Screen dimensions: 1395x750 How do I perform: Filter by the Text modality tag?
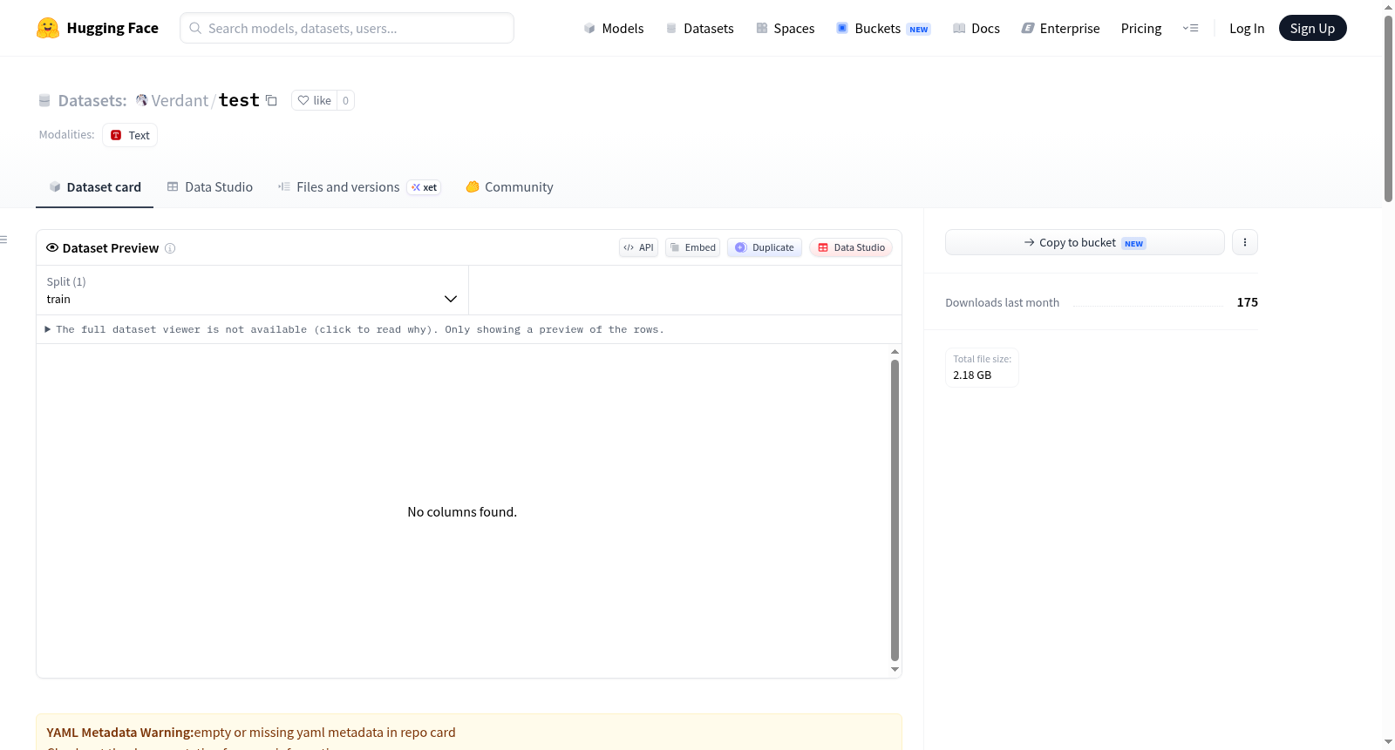(x=130, y=135)
